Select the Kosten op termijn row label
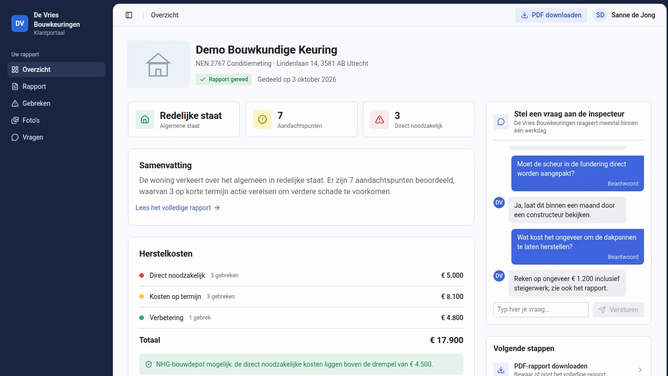668x376 pixels. [175, 297]
